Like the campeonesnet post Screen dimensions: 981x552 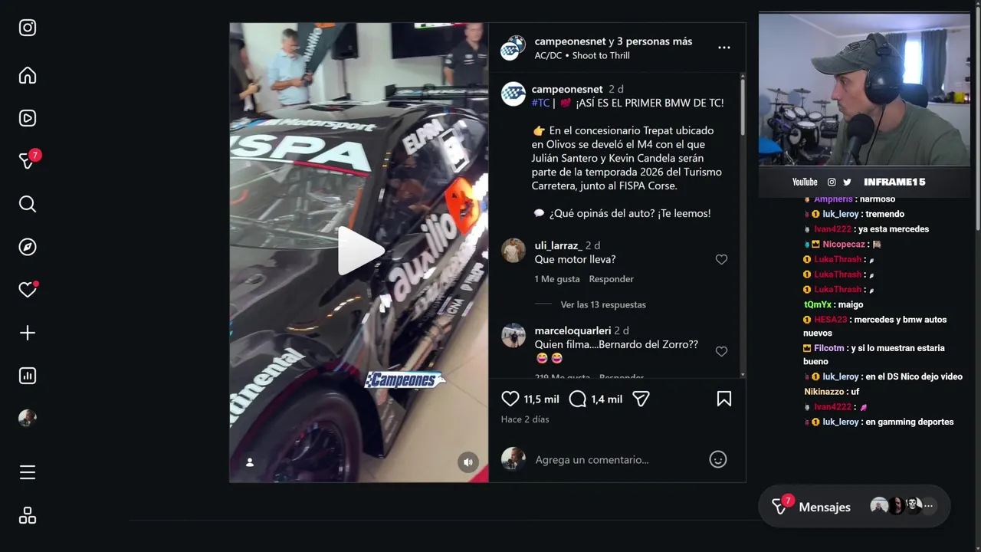pos(510,399)
